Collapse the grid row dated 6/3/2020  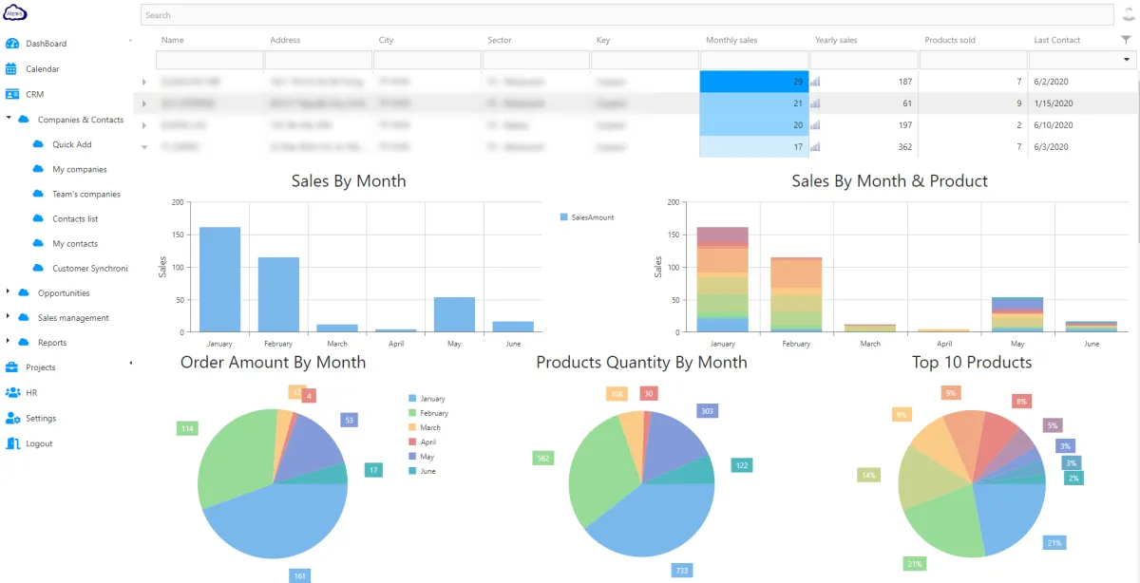pyautogui.click(x=144, y=147)
